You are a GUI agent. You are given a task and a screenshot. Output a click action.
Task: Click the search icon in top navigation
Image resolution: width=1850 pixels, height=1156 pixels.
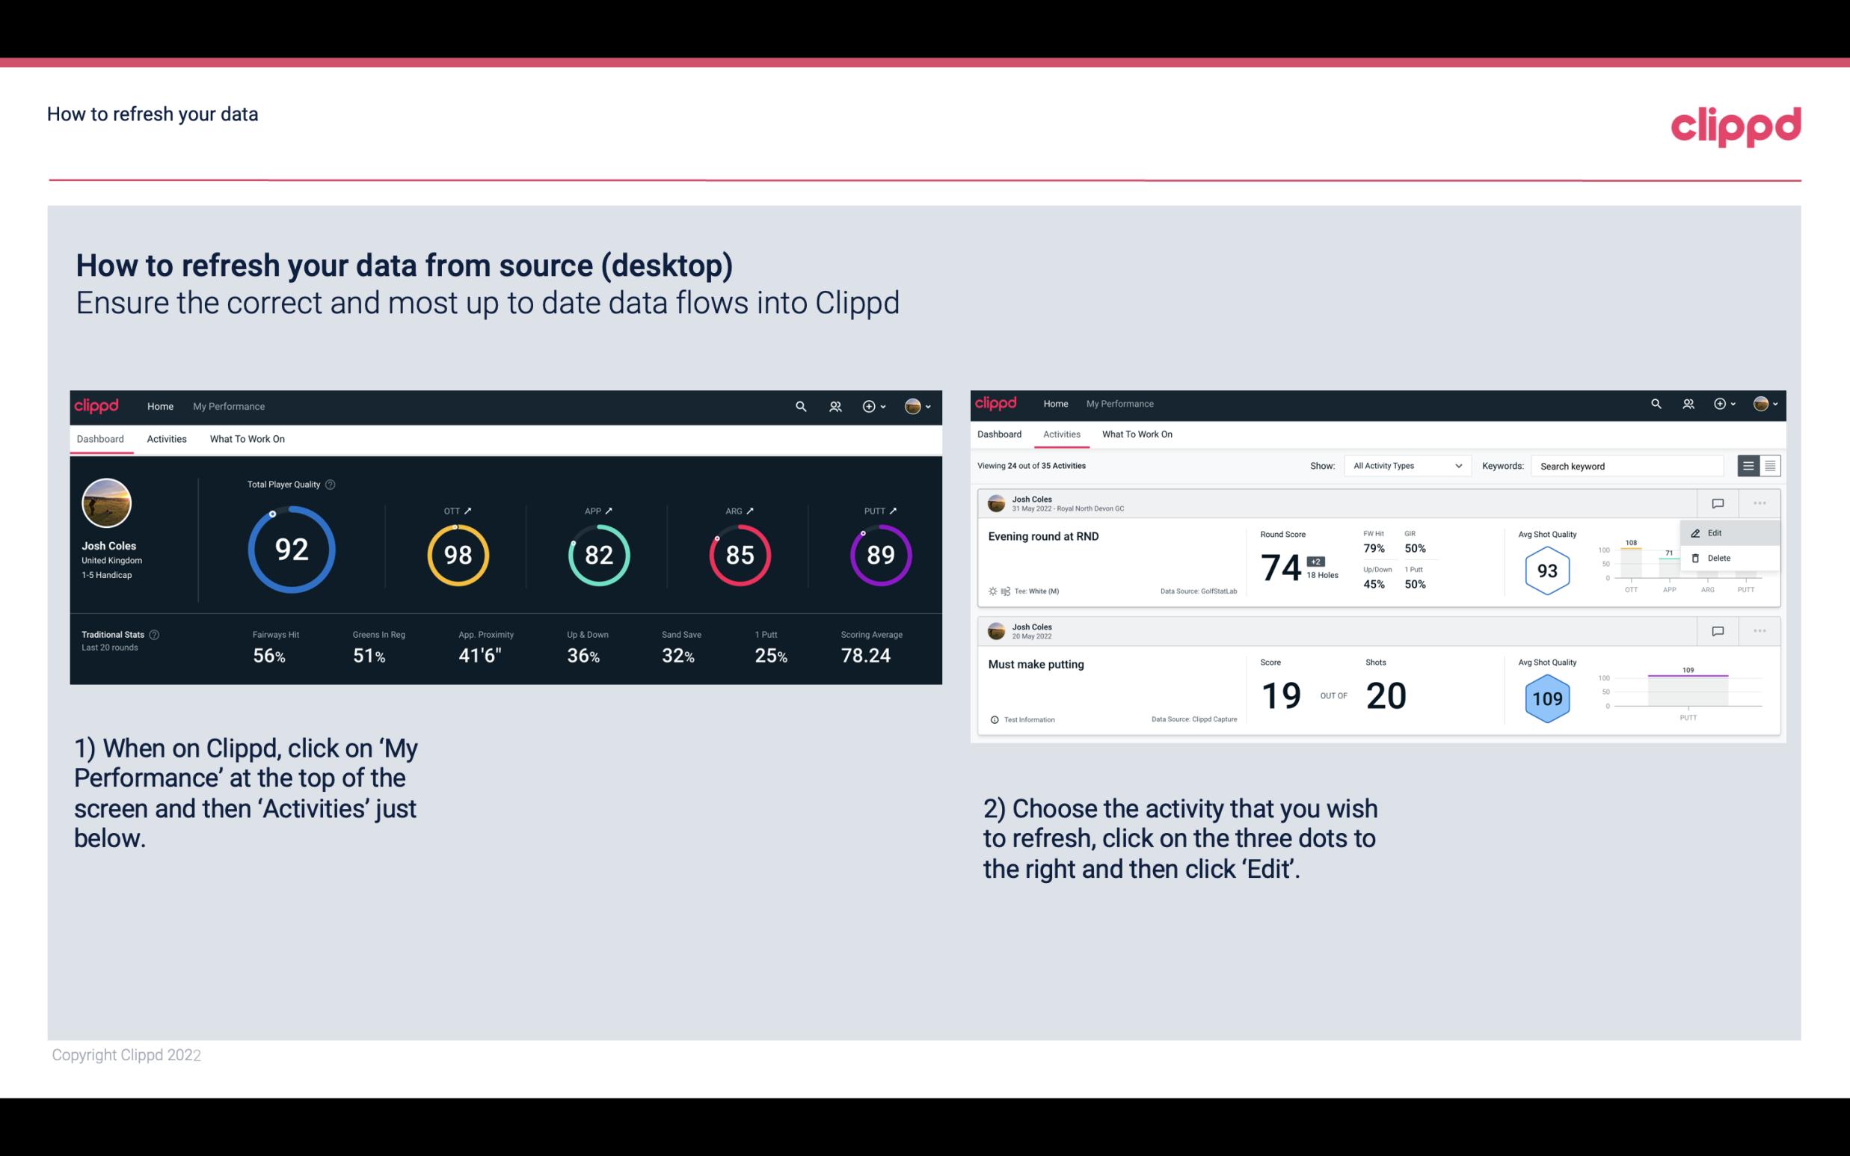pyautogui.click(x=799, y=405)
